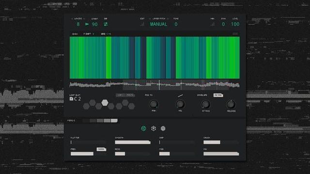Select the fifth hexagon loop slot
Viewport: 310px width, 174px height.
[x=111, y=106]
